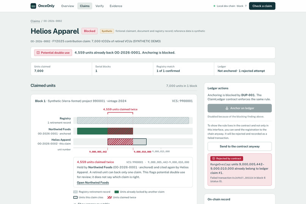Screen dimensions: 306x204
Task: Click the RangeOverlap error message
Action: coord(239,168)
